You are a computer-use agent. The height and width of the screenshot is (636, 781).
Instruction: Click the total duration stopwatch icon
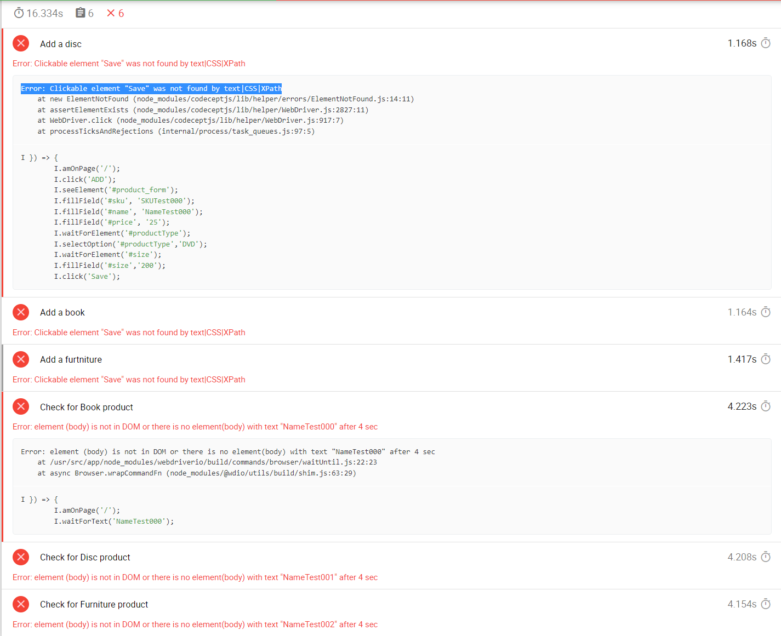point(19,13)
